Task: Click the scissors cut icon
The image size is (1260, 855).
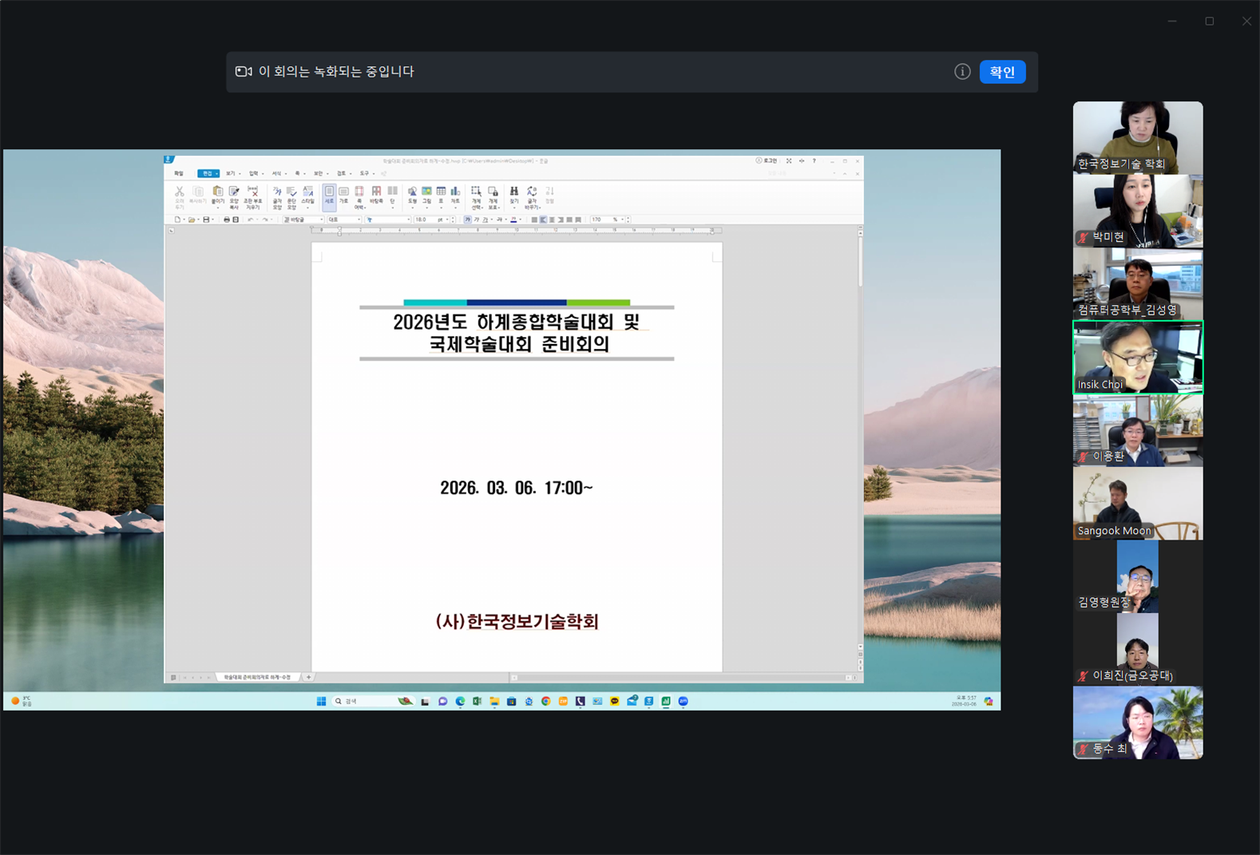Action: 180,192
